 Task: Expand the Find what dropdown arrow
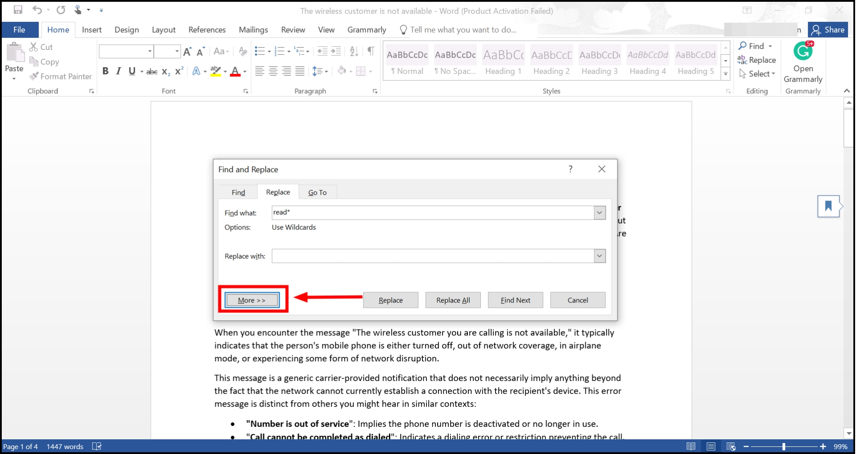tap(600, 213)
